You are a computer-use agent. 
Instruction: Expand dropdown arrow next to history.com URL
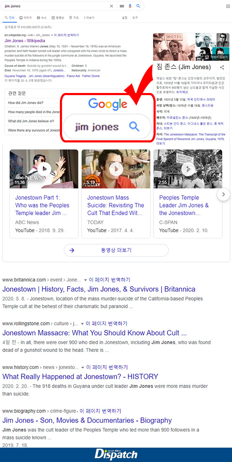pos(83,367)
